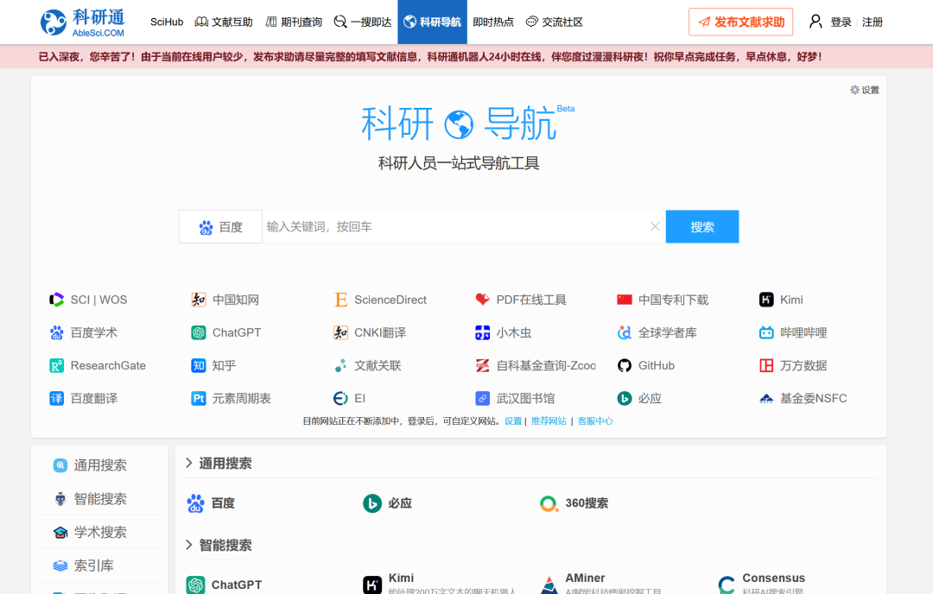The height and width of the screenshot is (594, 933).
Task: Open the 中国知网 shortcut icon
Action: 198,300
